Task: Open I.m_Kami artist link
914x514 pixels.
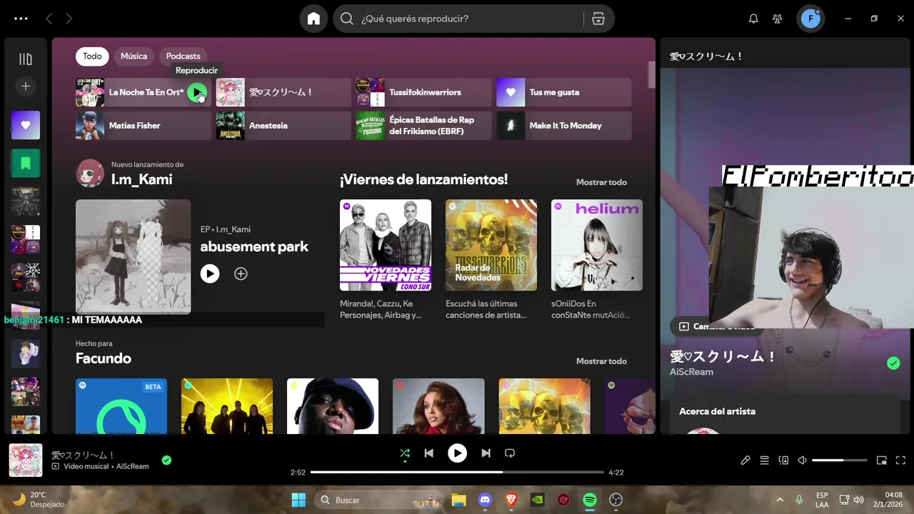Action: [141, 179]
